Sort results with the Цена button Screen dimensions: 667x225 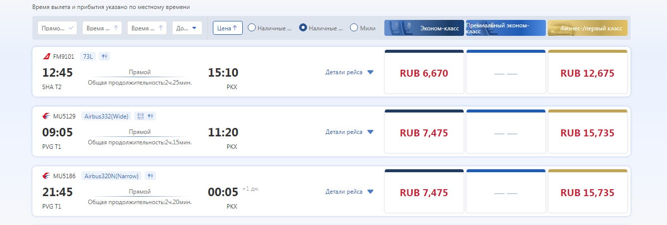tap(227, 28)
